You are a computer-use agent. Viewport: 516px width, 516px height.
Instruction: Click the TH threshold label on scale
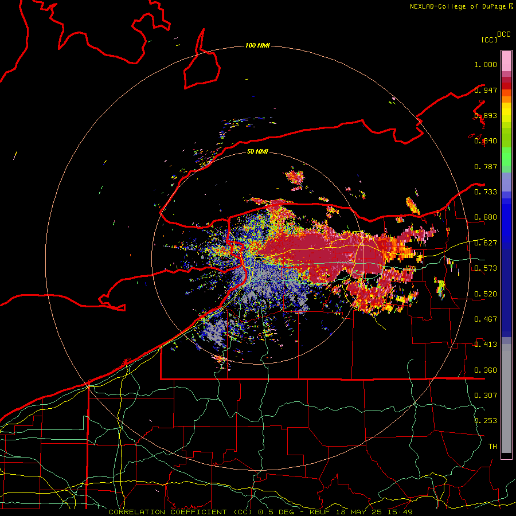(492, 446)
